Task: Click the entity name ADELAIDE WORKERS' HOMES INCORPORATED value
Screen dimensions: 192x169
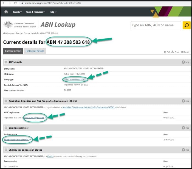Action: (x=84, y=68)
